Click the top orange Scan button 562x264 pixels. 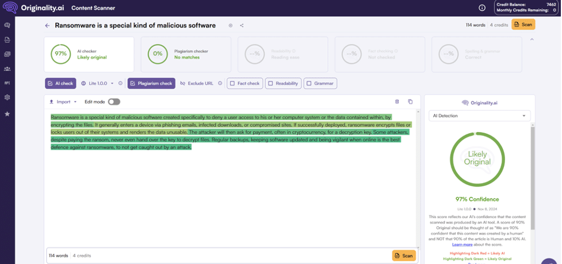pyautogui.click(x=523, y=25)
